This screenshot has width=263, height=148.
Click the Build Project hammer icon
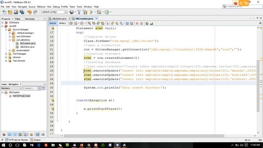point(79,12)
